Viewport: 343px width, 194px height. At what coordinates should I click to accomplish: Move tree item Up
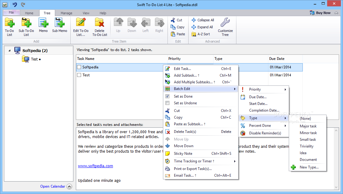click(x=118, y=25)
